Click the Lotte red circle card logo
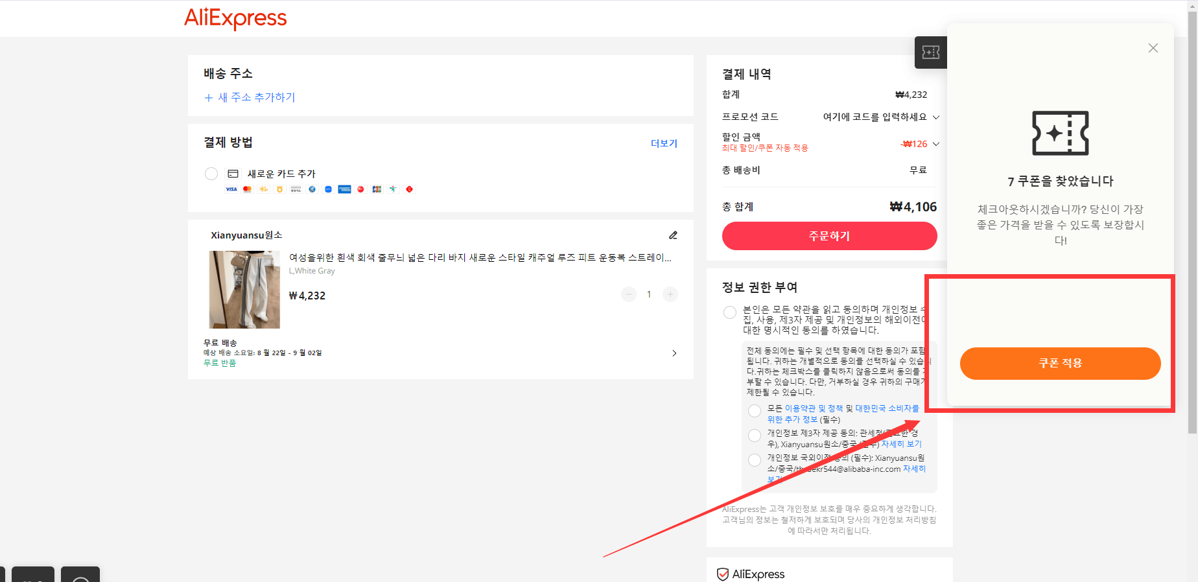 pyautogui.click(x=409, y=189)
